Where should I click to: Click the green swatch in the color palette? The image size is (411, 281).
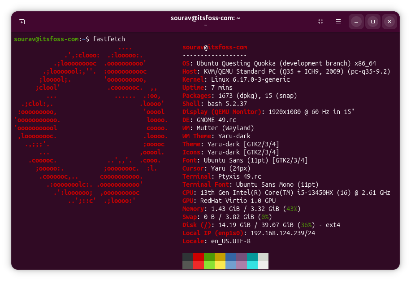click(209, 261)
